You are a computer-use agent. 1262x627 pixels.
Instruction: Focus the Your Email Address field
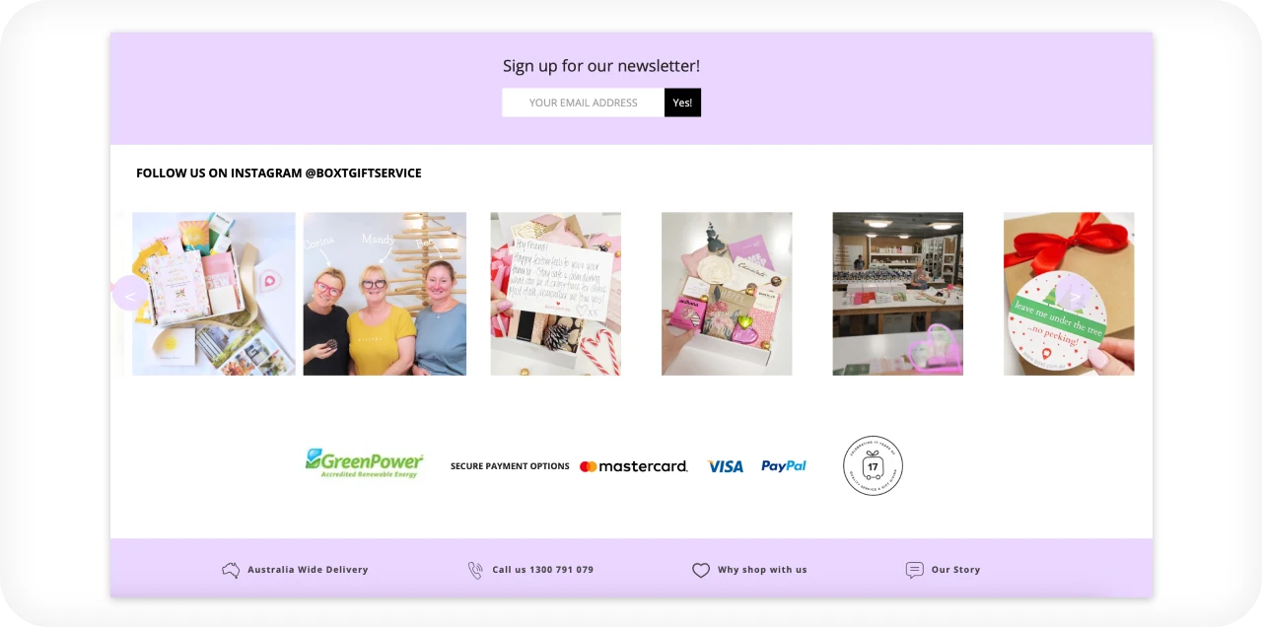583,103
